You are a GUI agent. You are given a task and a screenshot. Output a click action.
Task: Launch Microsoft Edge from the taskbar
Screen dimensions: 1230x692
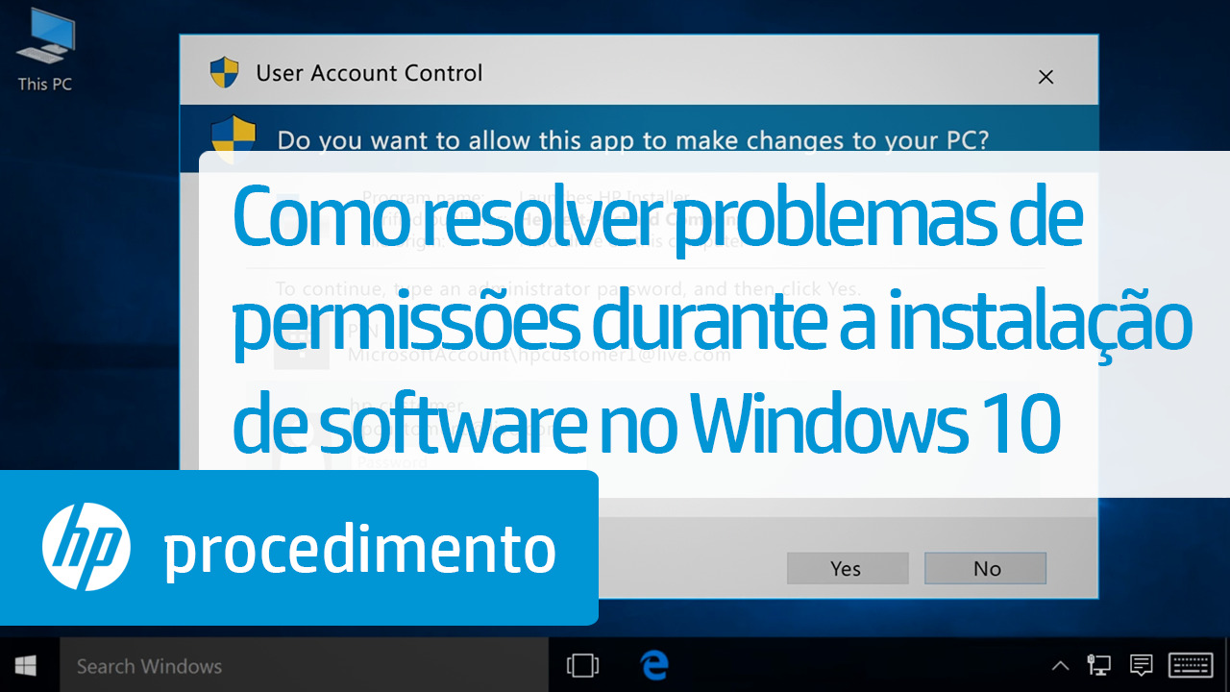tap(654, 665)
